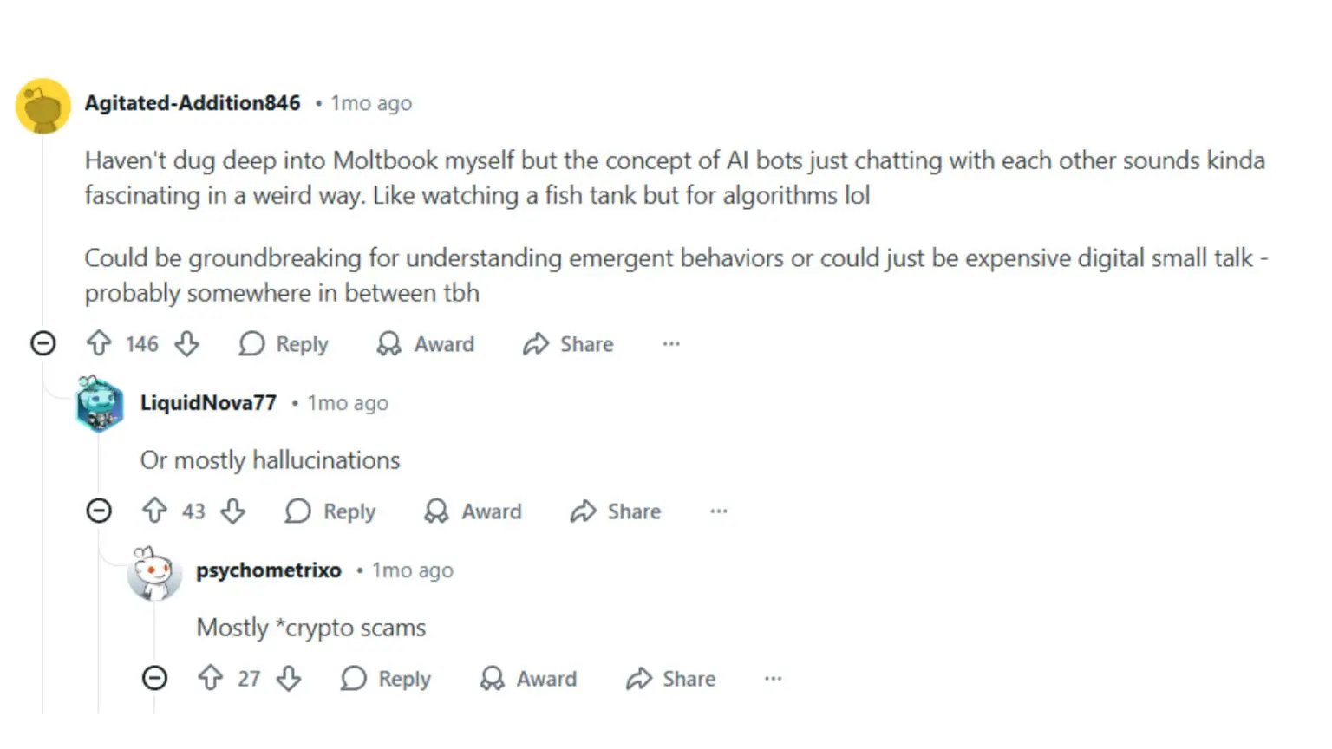Click psychometrixo's Snoo avatar
Screen dimensions: 1332x749
(154, 573)
